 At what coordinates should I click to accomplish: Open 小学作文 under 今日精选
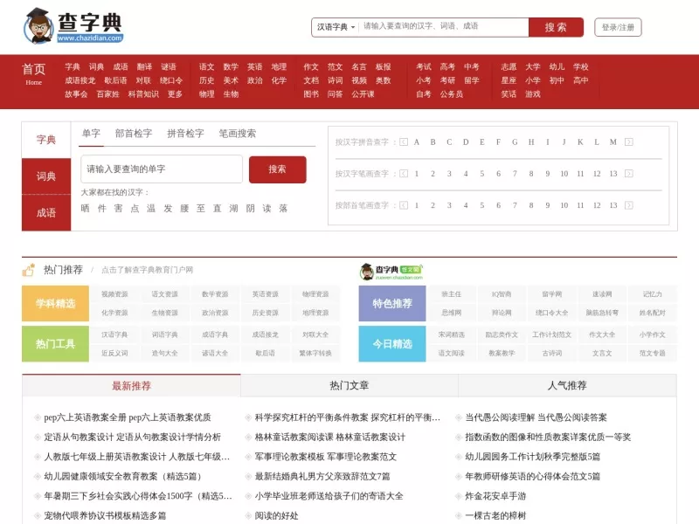coord(652,334)
